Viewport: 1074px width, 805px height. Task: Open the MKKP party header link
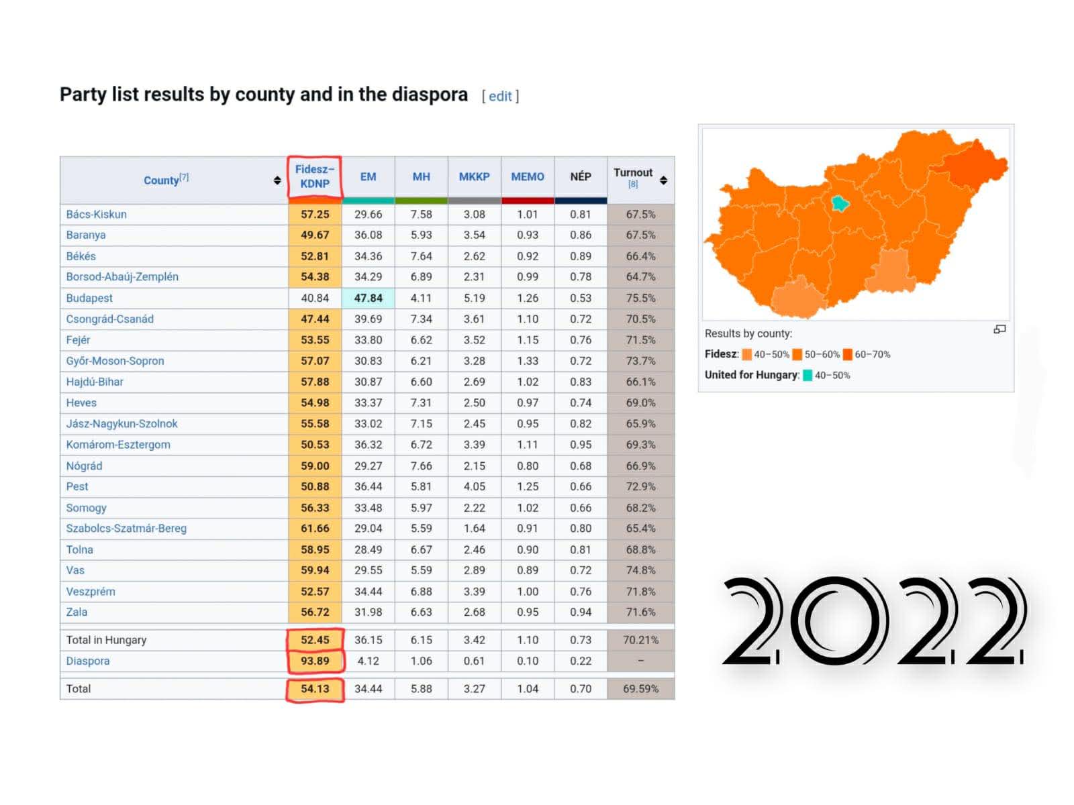tap(474, 176)
